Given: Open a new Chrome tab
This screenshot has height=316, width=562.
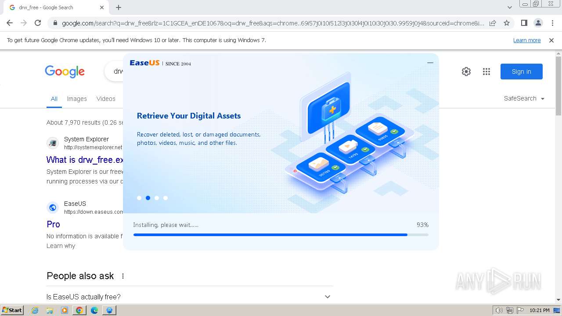Looking at the screenshot, I should (x=119, y=7).
